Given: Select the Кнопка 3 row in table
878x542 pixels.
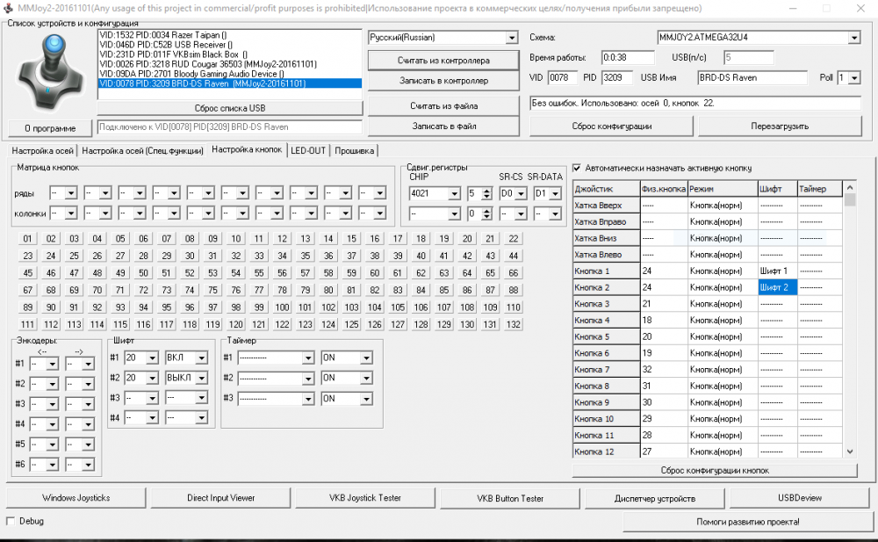Looking at the screenshot, I should pos(606,304).
